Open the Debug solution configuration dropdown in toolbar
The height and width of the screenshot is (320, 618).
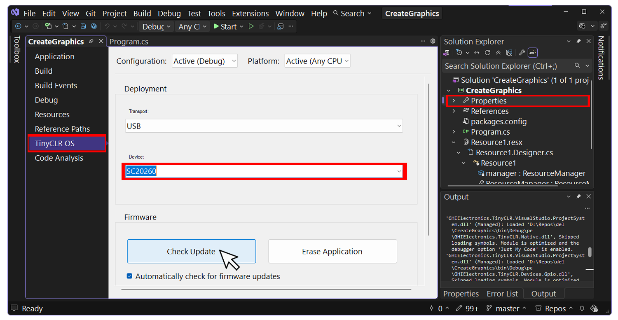(156, 26)
